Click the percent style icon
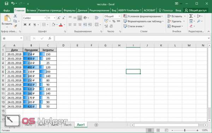 114,21
